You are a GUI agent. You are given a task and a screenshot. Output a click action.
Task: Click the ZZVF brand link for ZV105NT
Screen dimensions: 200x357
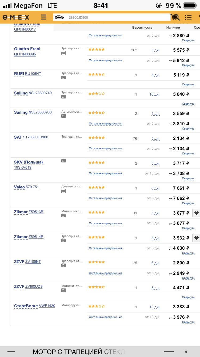[19, 261]
